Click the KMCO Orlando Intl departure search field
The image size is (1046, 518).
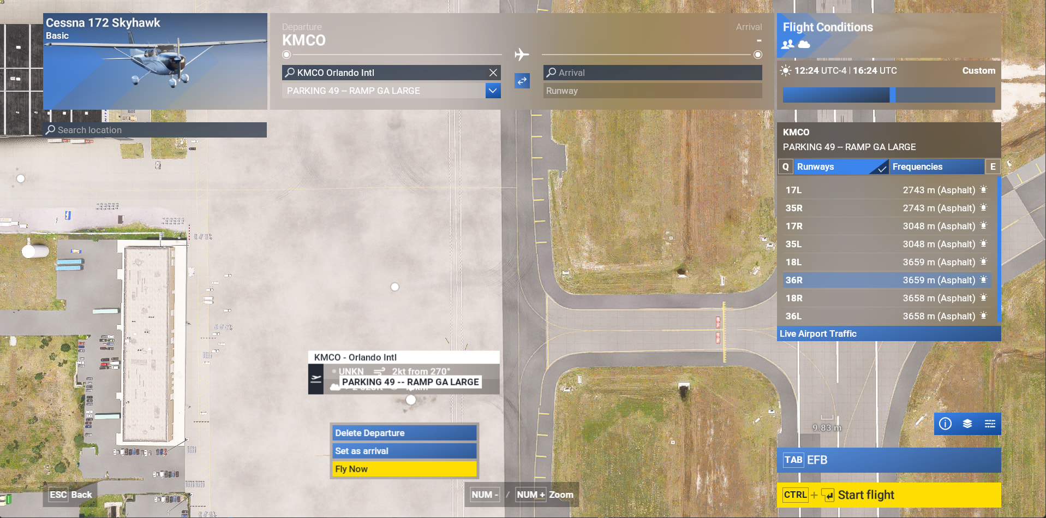391,73
